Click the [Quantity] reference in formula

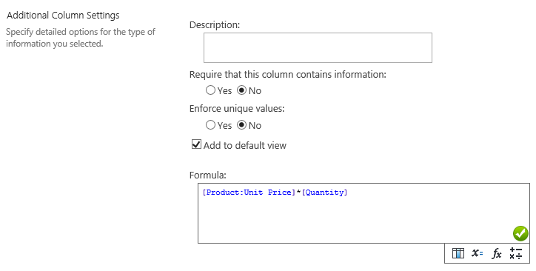[324, 193]
